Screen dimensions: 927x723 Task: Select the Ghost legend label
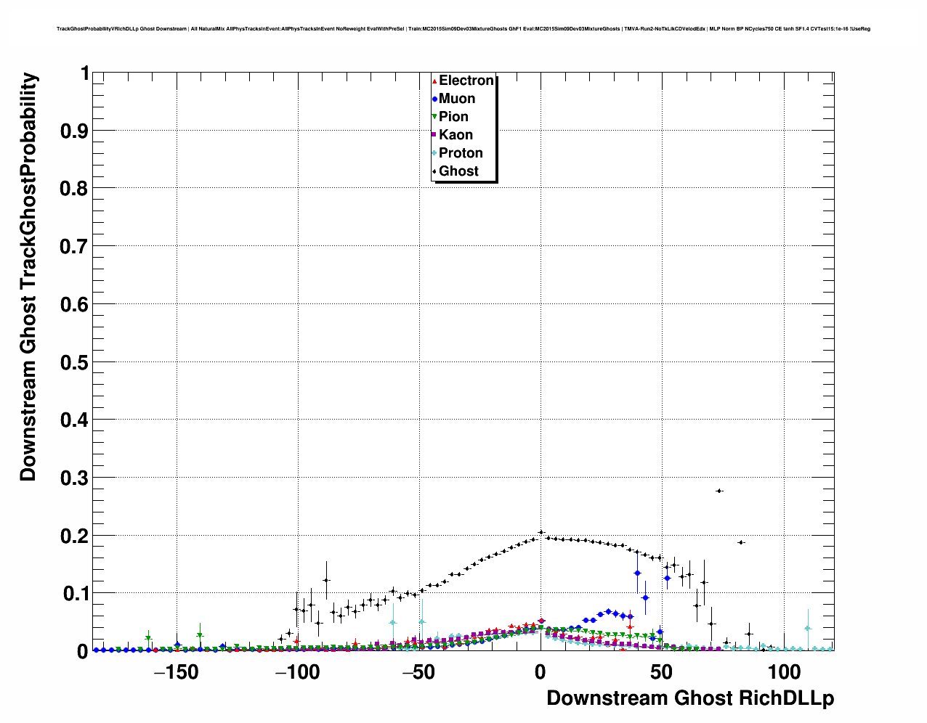click(458, 171)
